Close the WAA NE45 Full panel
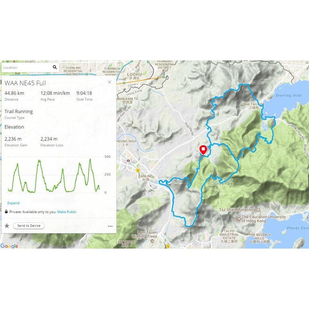 click(x=110, y=82)
